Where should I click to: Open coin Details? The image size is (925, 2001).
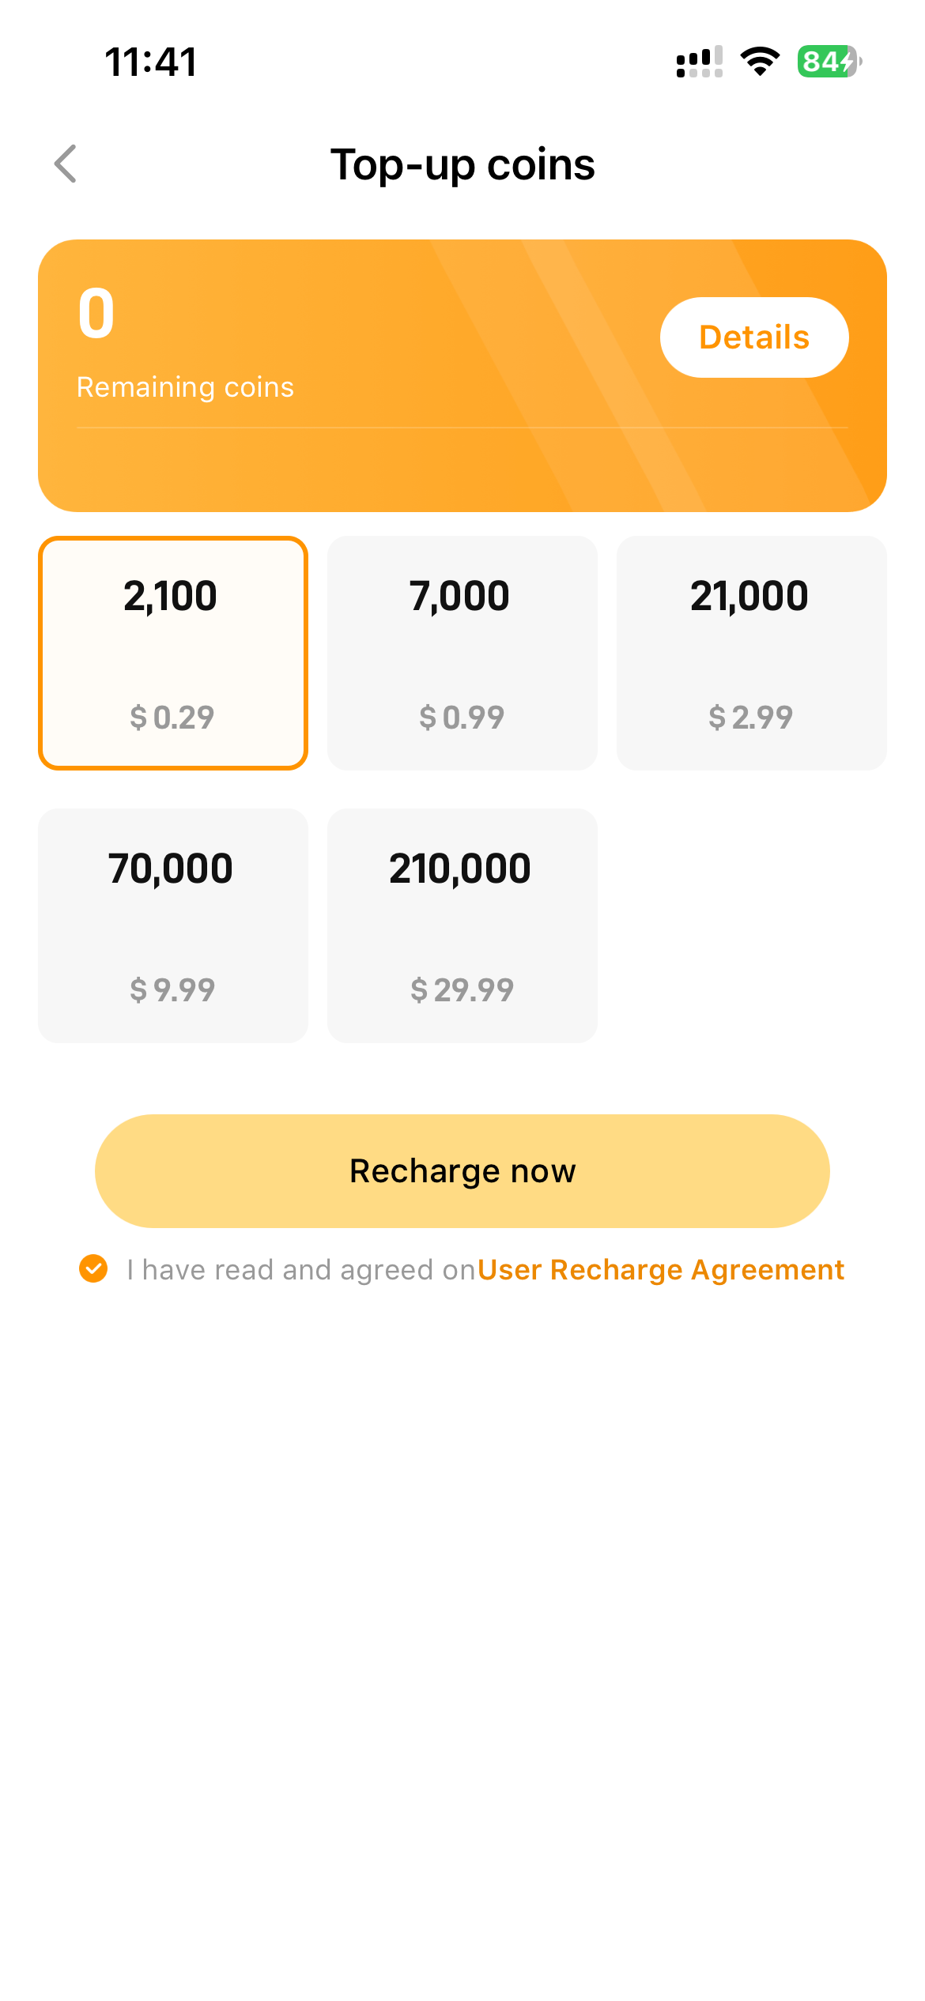[753, 337]
